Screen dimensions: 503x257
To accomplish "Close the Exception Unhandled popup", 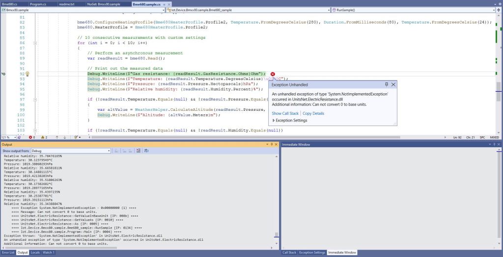I will (393, 84).
